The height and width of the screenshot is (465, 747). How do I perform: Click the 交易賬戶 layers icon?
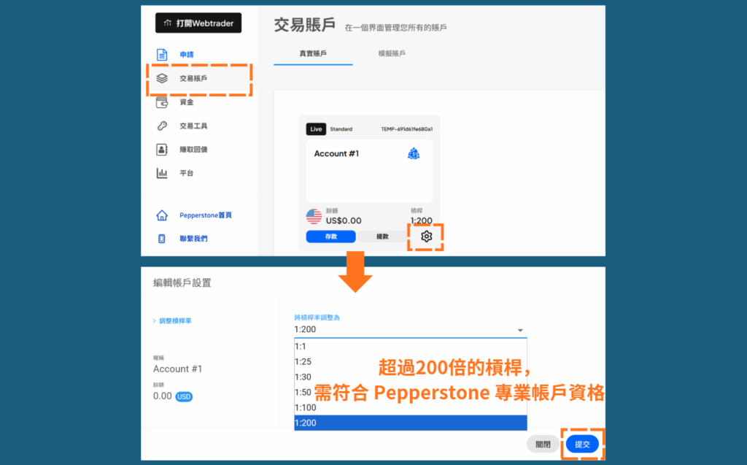pyautogui.click(x=162, y=78)
